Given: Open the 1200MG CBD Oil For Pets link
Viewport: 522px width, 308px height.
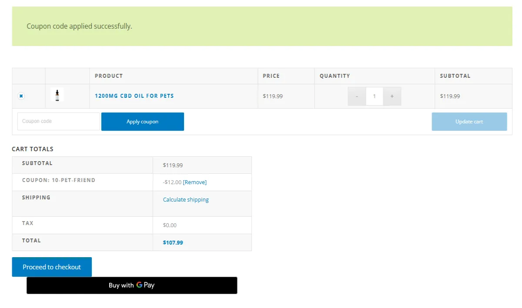Looking at the screenshot, I should point(134,96).
